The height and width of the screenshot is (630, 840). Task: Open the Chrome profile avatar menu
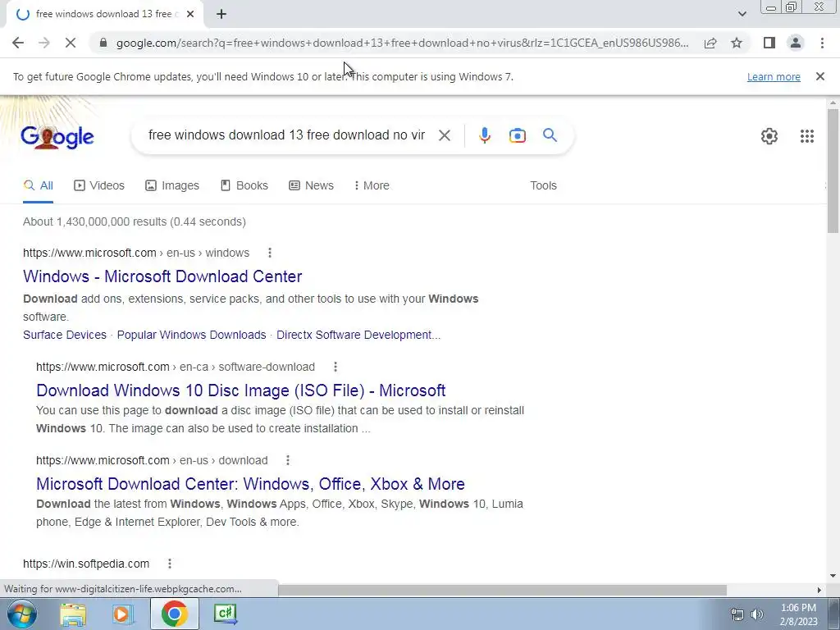click(796, 43)
